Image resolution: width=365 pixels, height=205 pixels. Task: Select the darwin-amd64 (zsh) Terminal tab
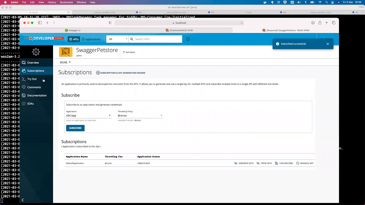coord(108,13)
